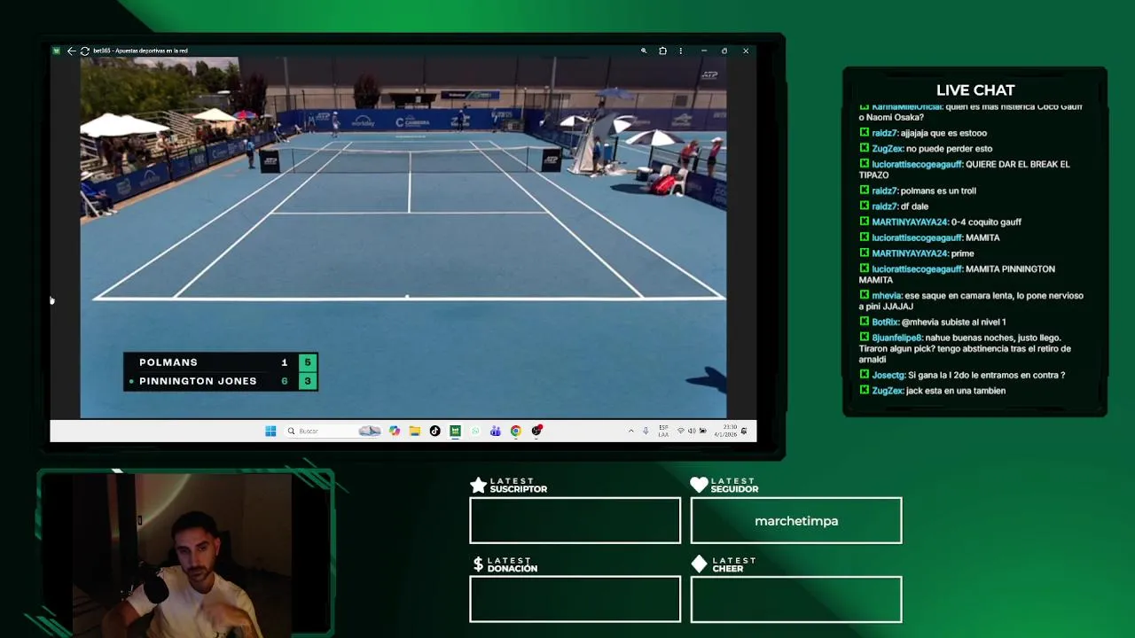Click the 'polmans es un troll' chat message
The width and height of the screenshot is (1135, 638).
(938, 191)
